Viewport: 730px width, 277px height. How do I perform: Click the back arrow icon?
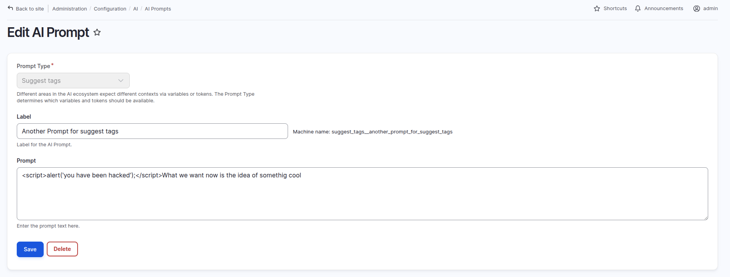(11, 8)
